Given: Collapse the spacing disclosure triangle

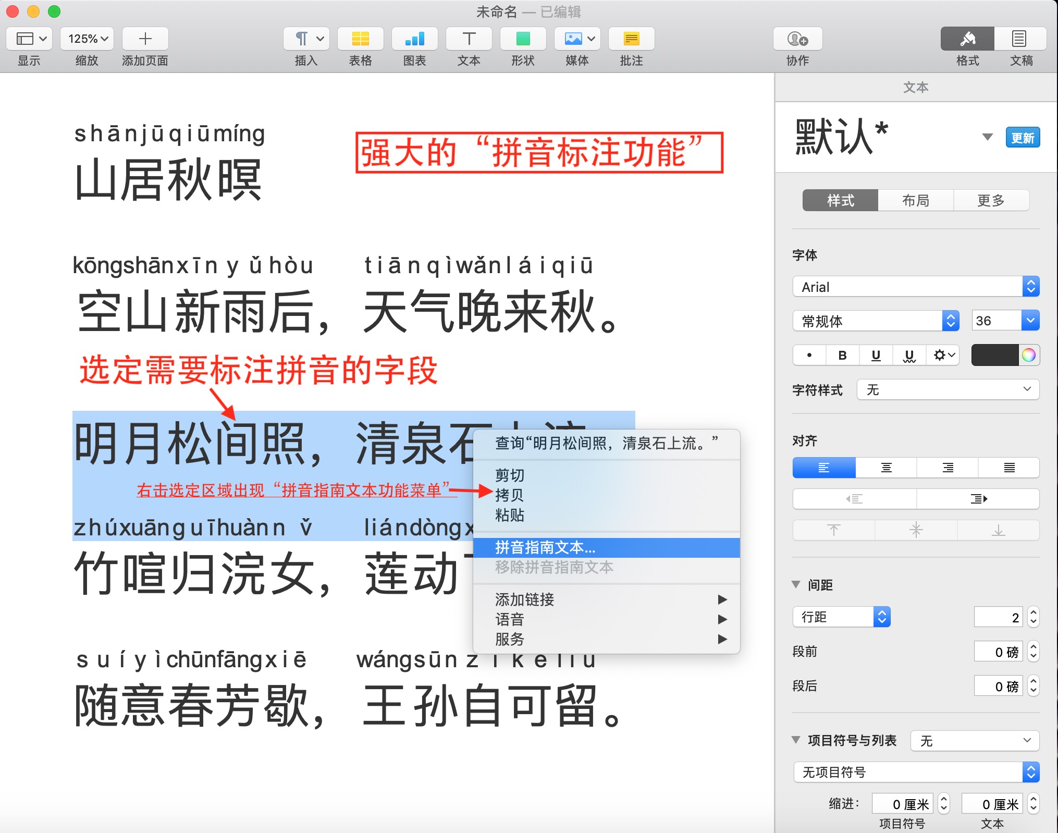Looking at the screenshot, I should tap(796, 584).
